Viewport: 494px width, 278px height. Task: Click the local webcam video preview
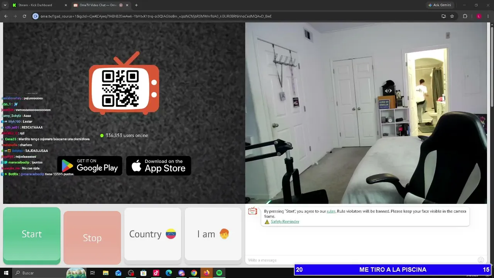coord(366,113)
